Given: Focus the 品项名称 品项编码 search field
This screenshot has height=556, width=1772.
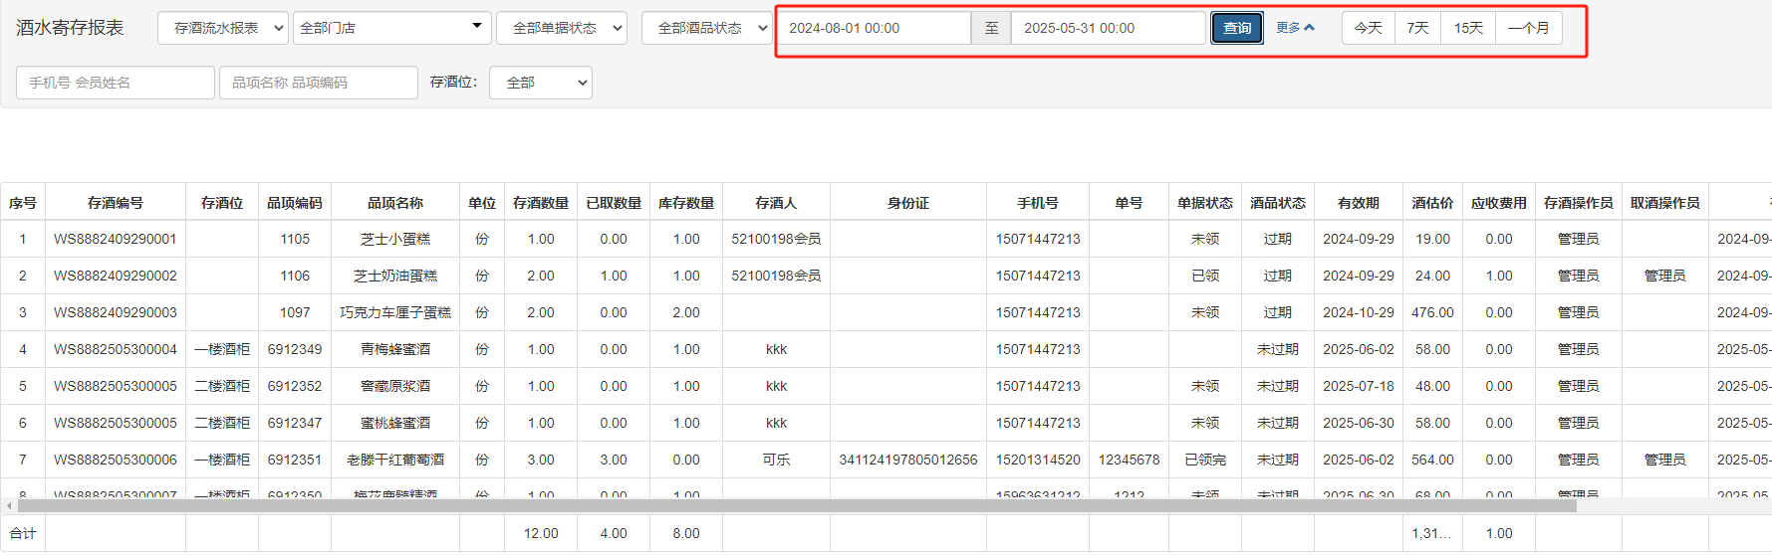Looking at the screenshot, I should (x=319, y=83).
